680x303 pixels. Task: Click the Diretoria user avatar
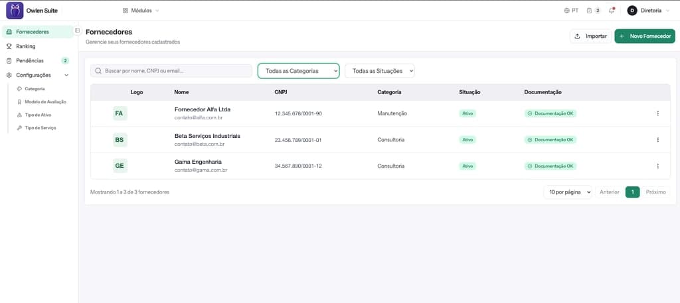(x=632, y=11)
